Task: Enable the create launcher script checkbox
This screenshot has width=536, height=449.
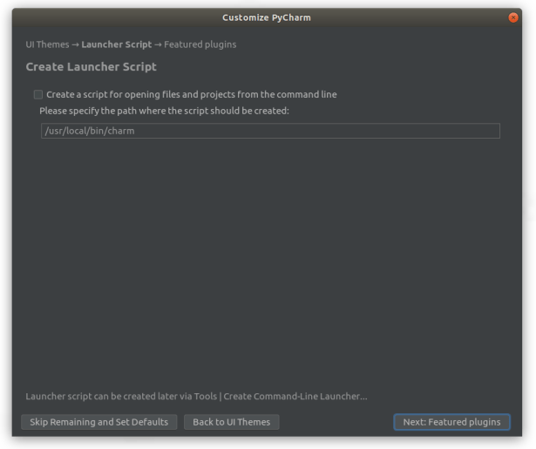Action: [x=38, y=94]
